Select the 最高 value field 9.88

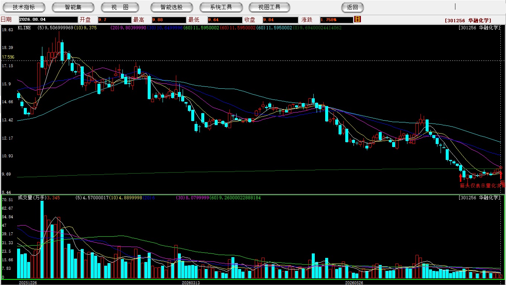click(x=169, y=20)
